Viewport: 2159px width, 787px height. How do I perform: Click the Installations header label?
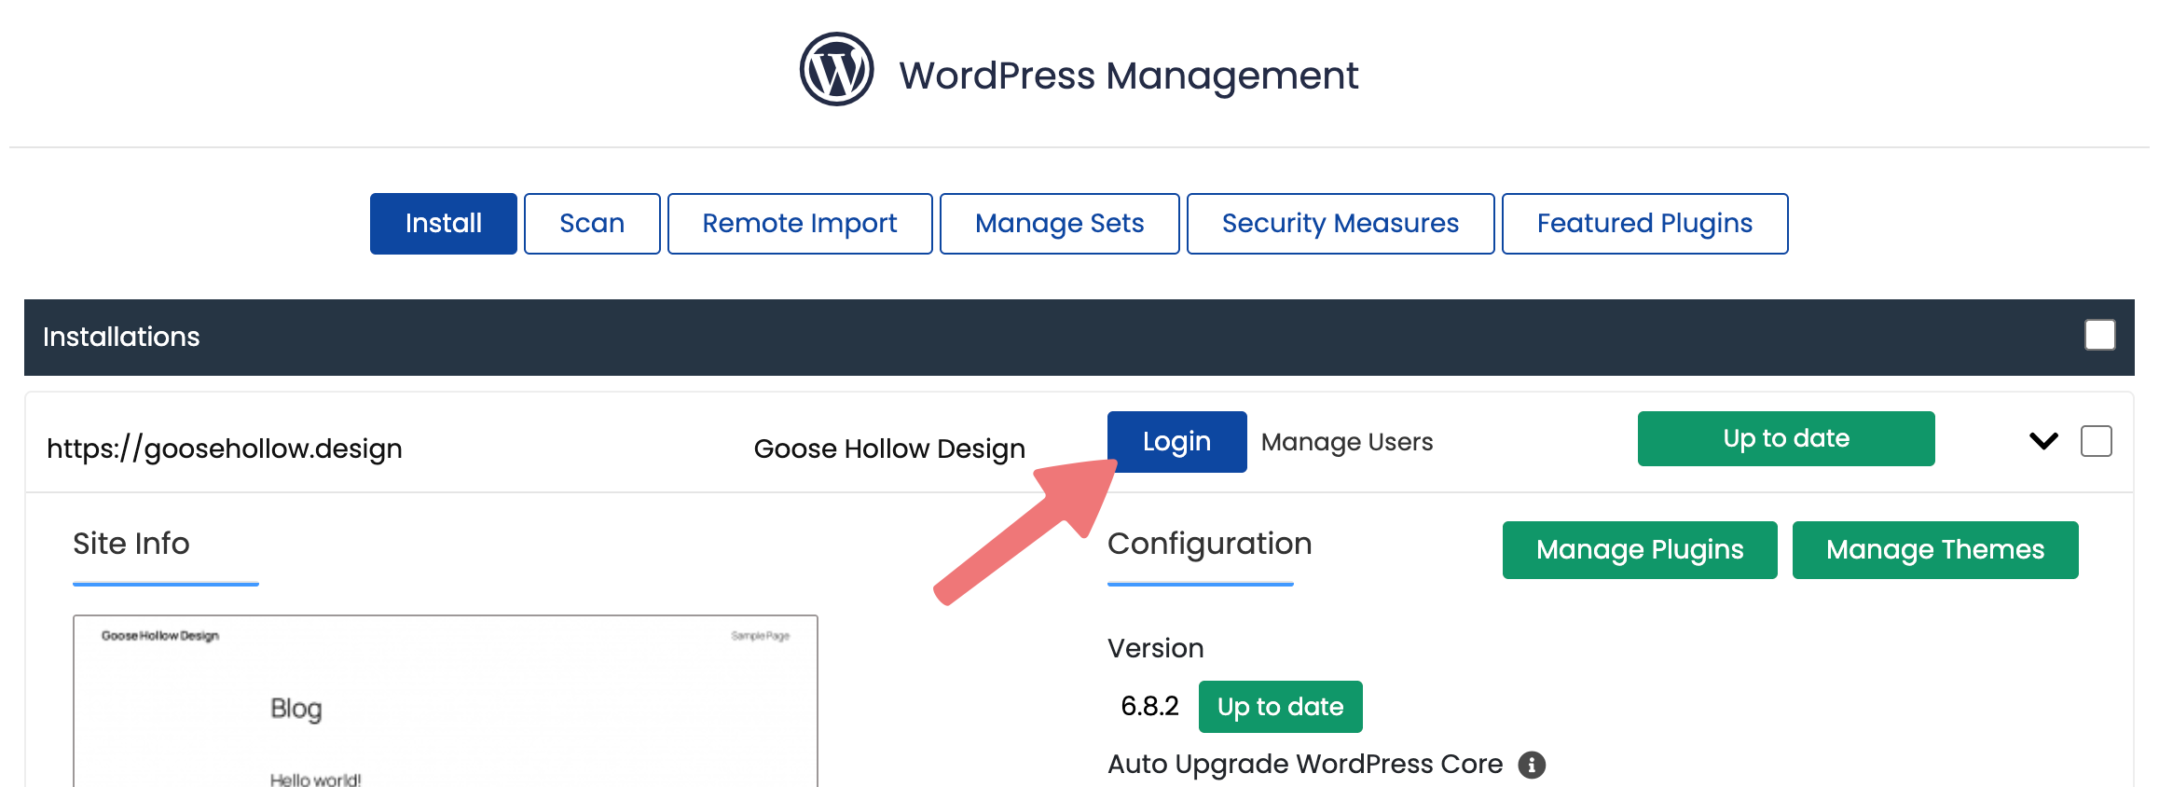tap(121, 337)
